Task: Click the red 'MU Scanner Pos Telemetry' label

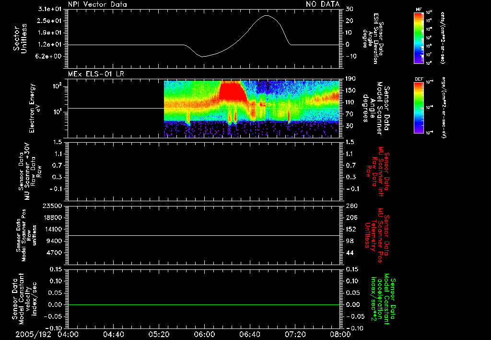Action: coord(377,235)
